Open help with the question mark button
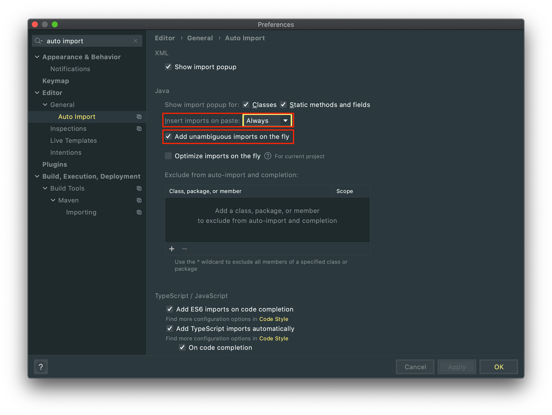Screen dimensions: 552x415 pyautogui.click(x=41, y=367)
